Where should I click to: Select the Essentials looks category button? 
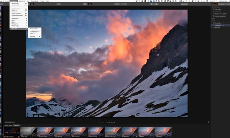(x=17, y=125)
